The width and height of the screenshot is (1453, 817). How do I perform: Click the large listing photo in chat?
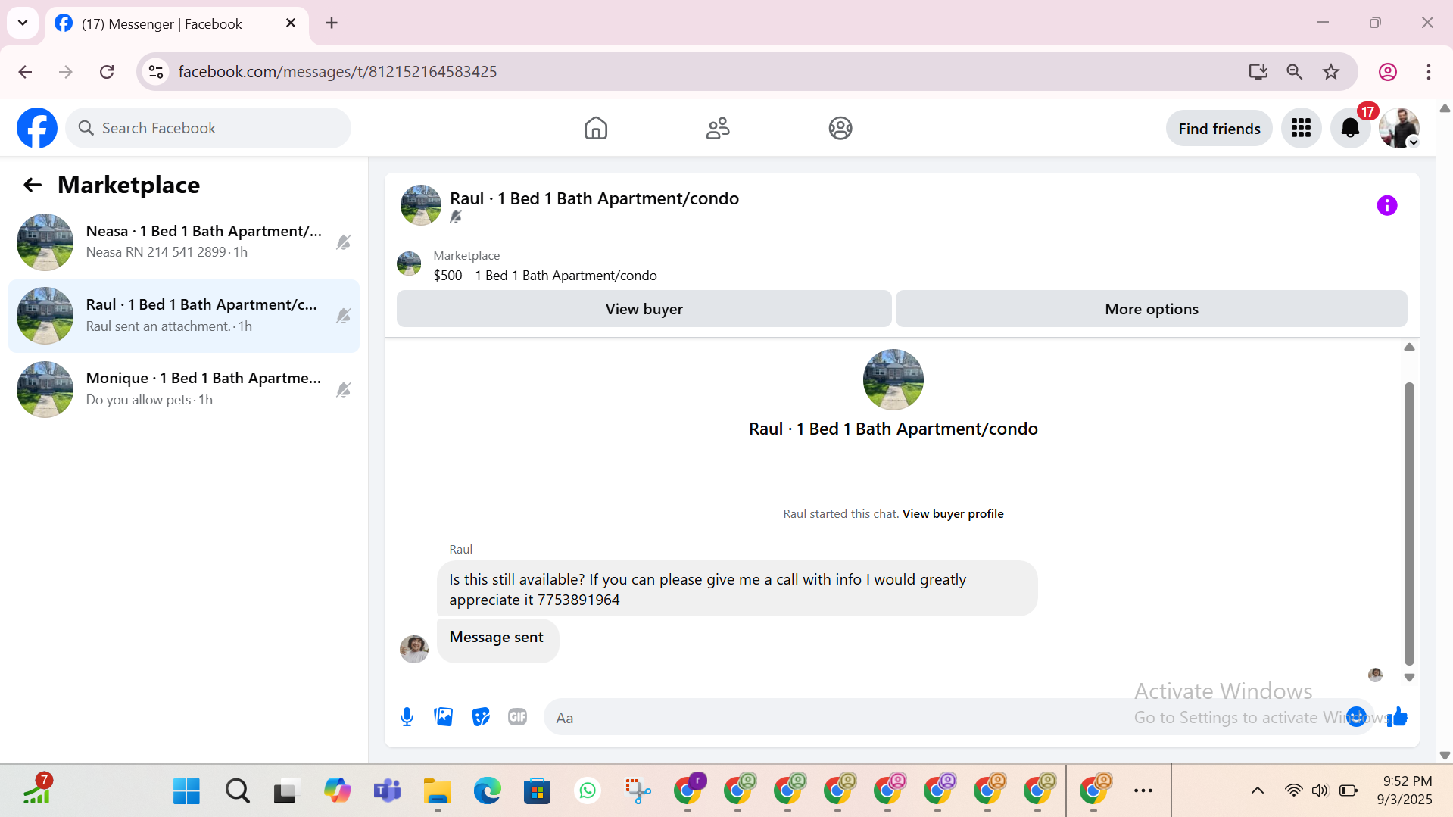click(x=893, y=379)
